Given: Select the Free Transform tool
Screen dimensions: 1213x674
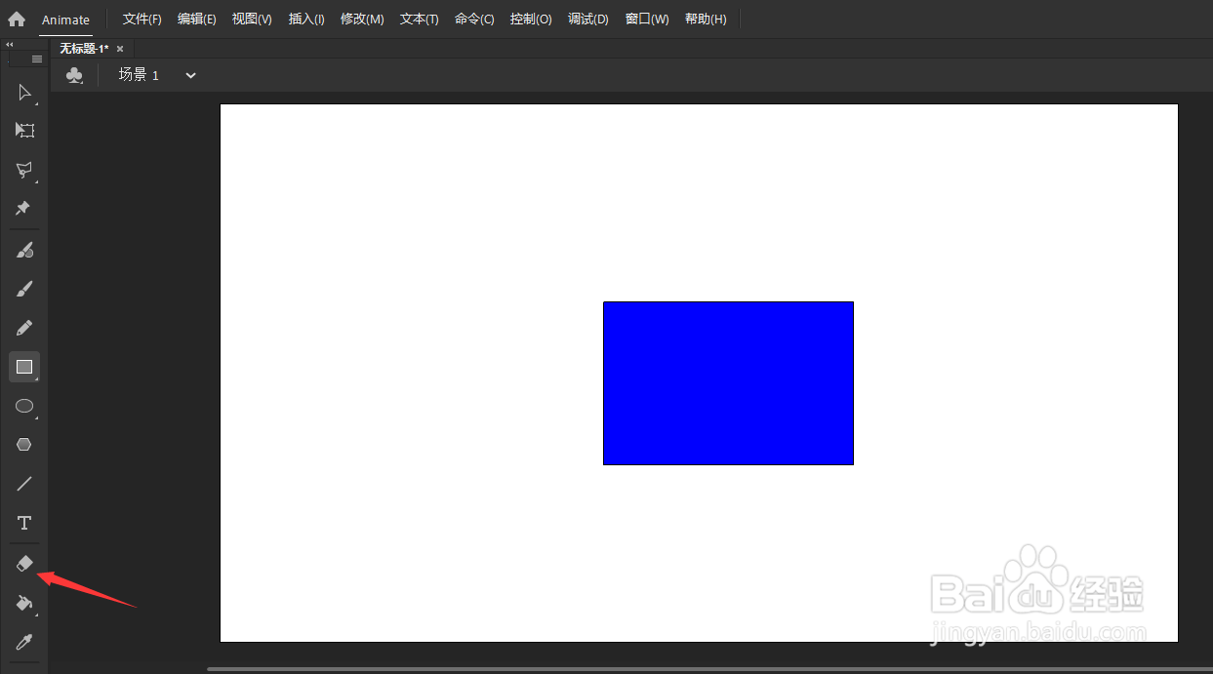Looking at the screenshot, I should 24,131.
